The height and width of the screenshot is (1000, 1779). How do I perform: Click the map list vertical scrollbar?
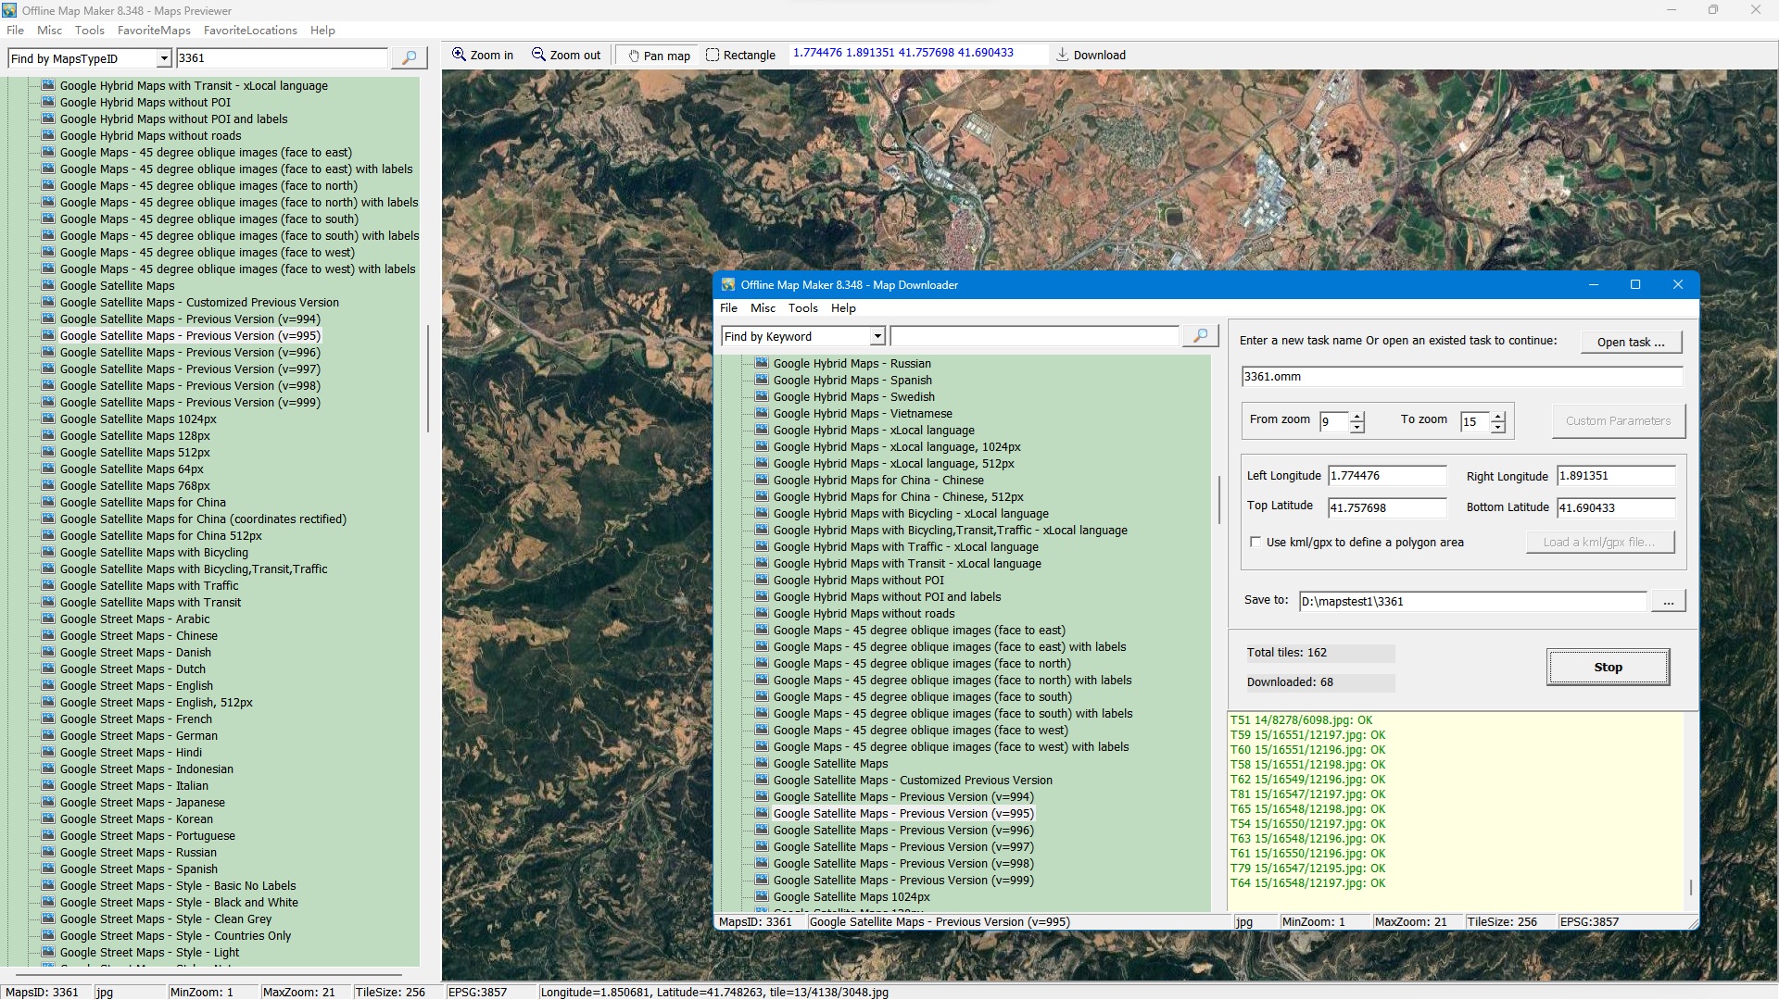(x=427, y=378)
